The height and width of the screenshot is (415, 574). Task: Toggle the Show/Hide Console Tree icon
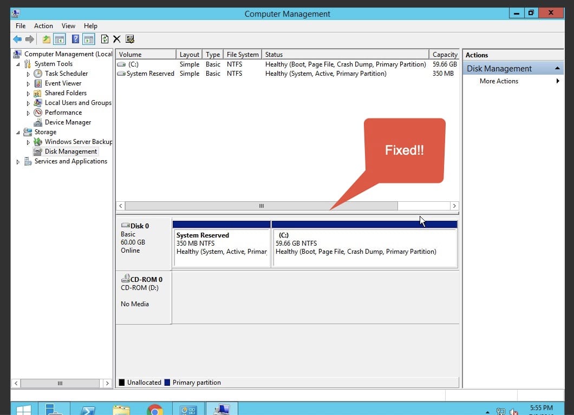coord(60,39)
